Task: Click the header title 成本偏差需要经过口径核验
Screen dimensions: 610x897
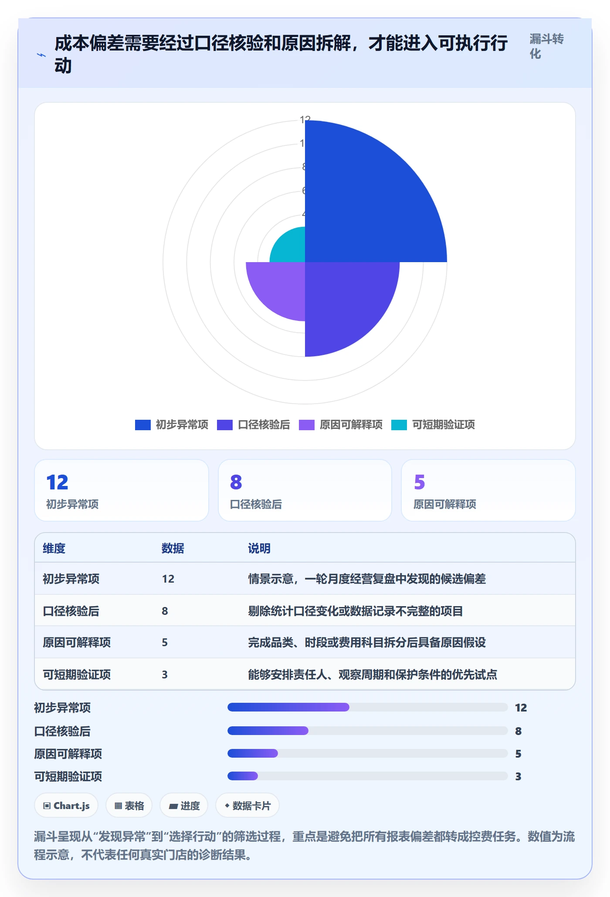Action: 281,54
